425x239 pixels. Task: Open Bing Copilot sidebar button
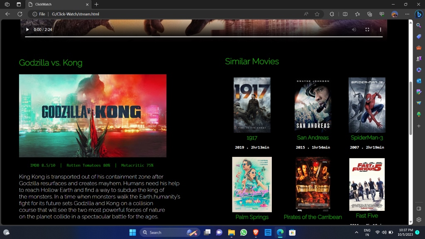click(419, 14)
